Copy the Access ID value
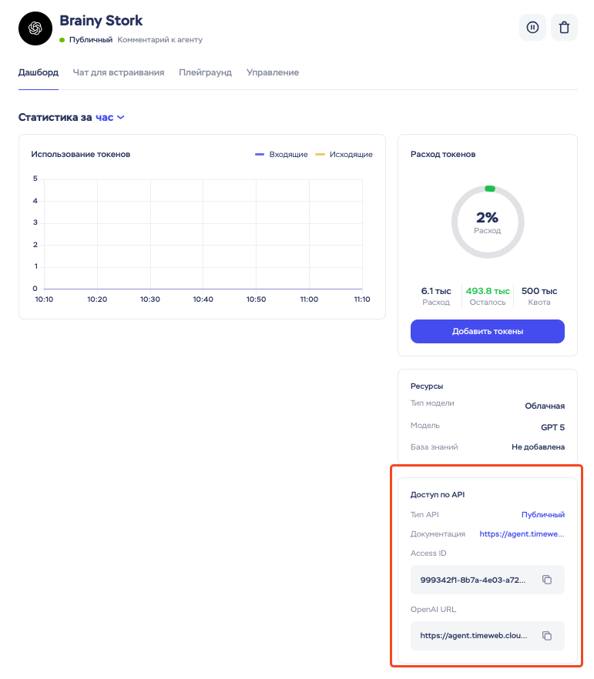 pyautogui.click(x=547, y=580)
